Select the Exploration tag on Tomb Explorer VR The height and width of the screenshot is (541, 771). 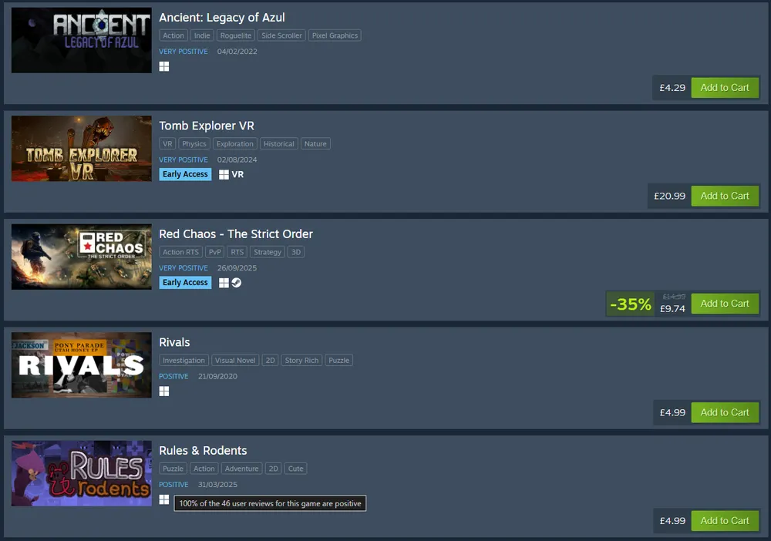click(234, 143)
